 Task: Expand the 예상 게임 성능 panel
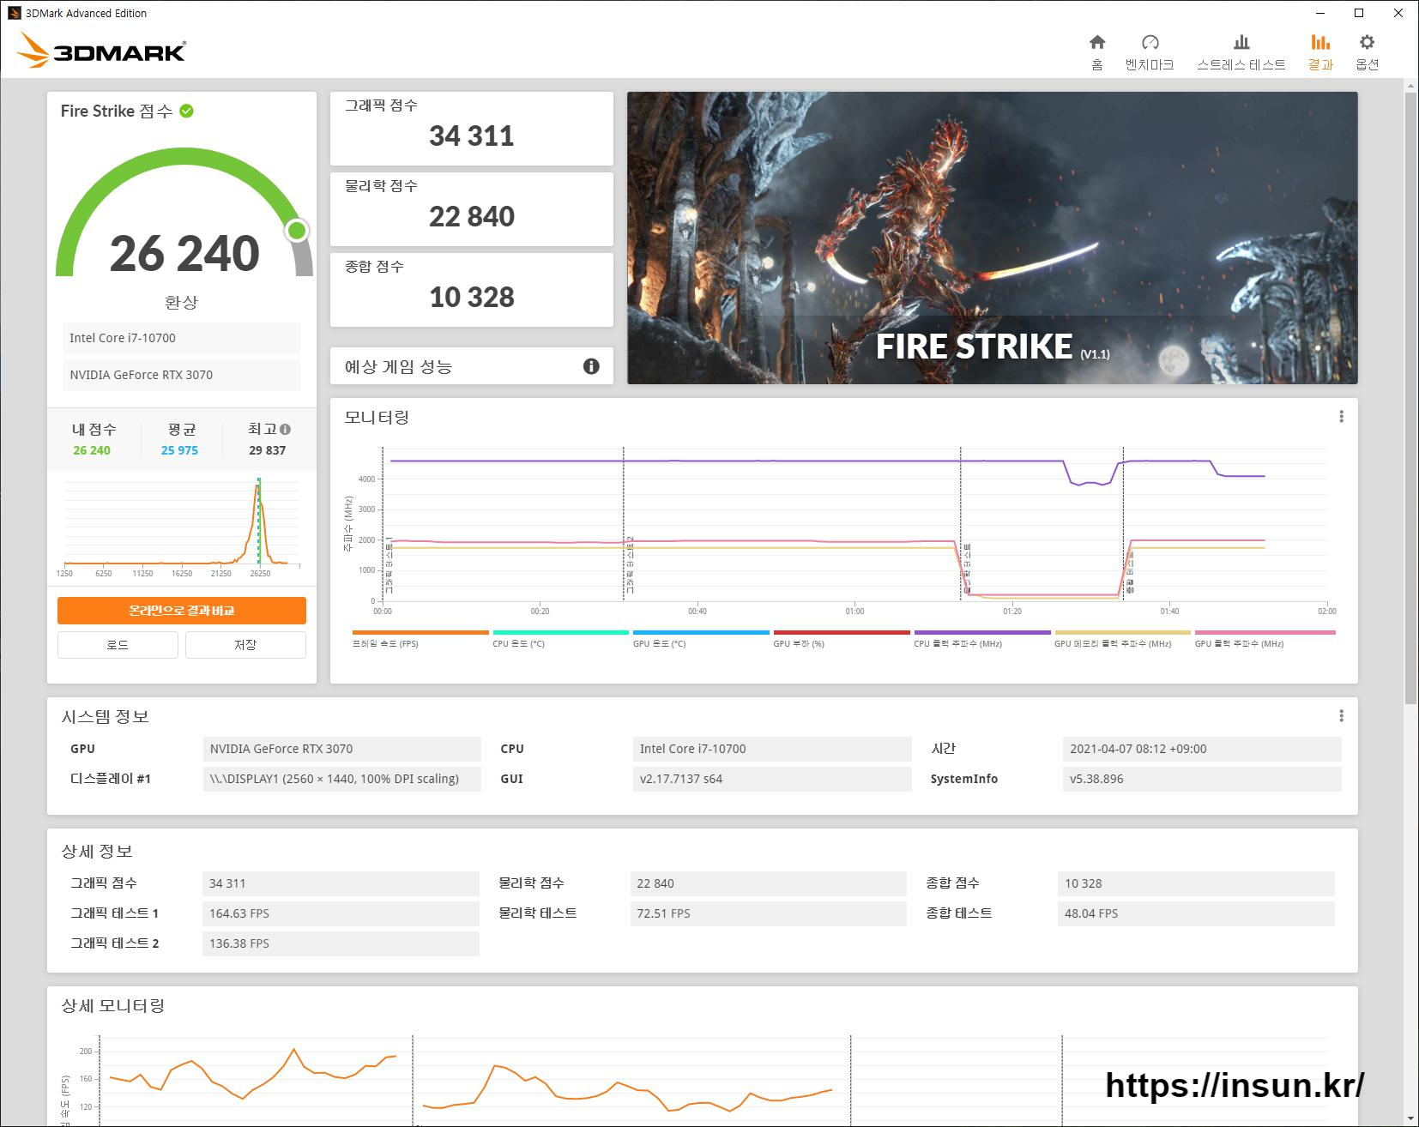(472, 366)
